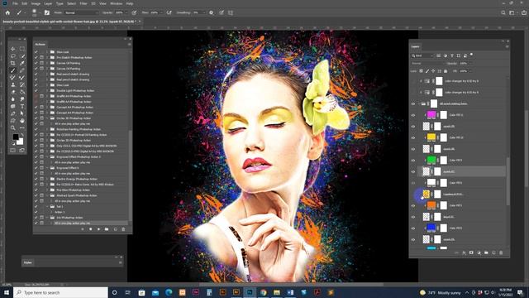The height and width of the screenshot is (298, 529).
Task: Hide the magenta Color Fill layer
Action: pos(413,115)
